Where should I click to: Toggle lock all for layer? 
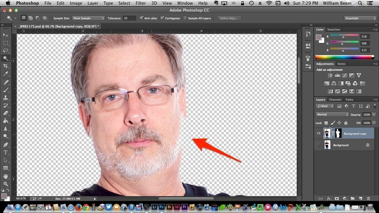click(346, 123)
